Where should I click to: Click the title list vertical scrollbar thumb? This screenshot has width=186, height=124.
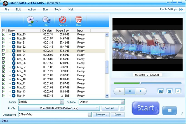[x=107, y=67]
